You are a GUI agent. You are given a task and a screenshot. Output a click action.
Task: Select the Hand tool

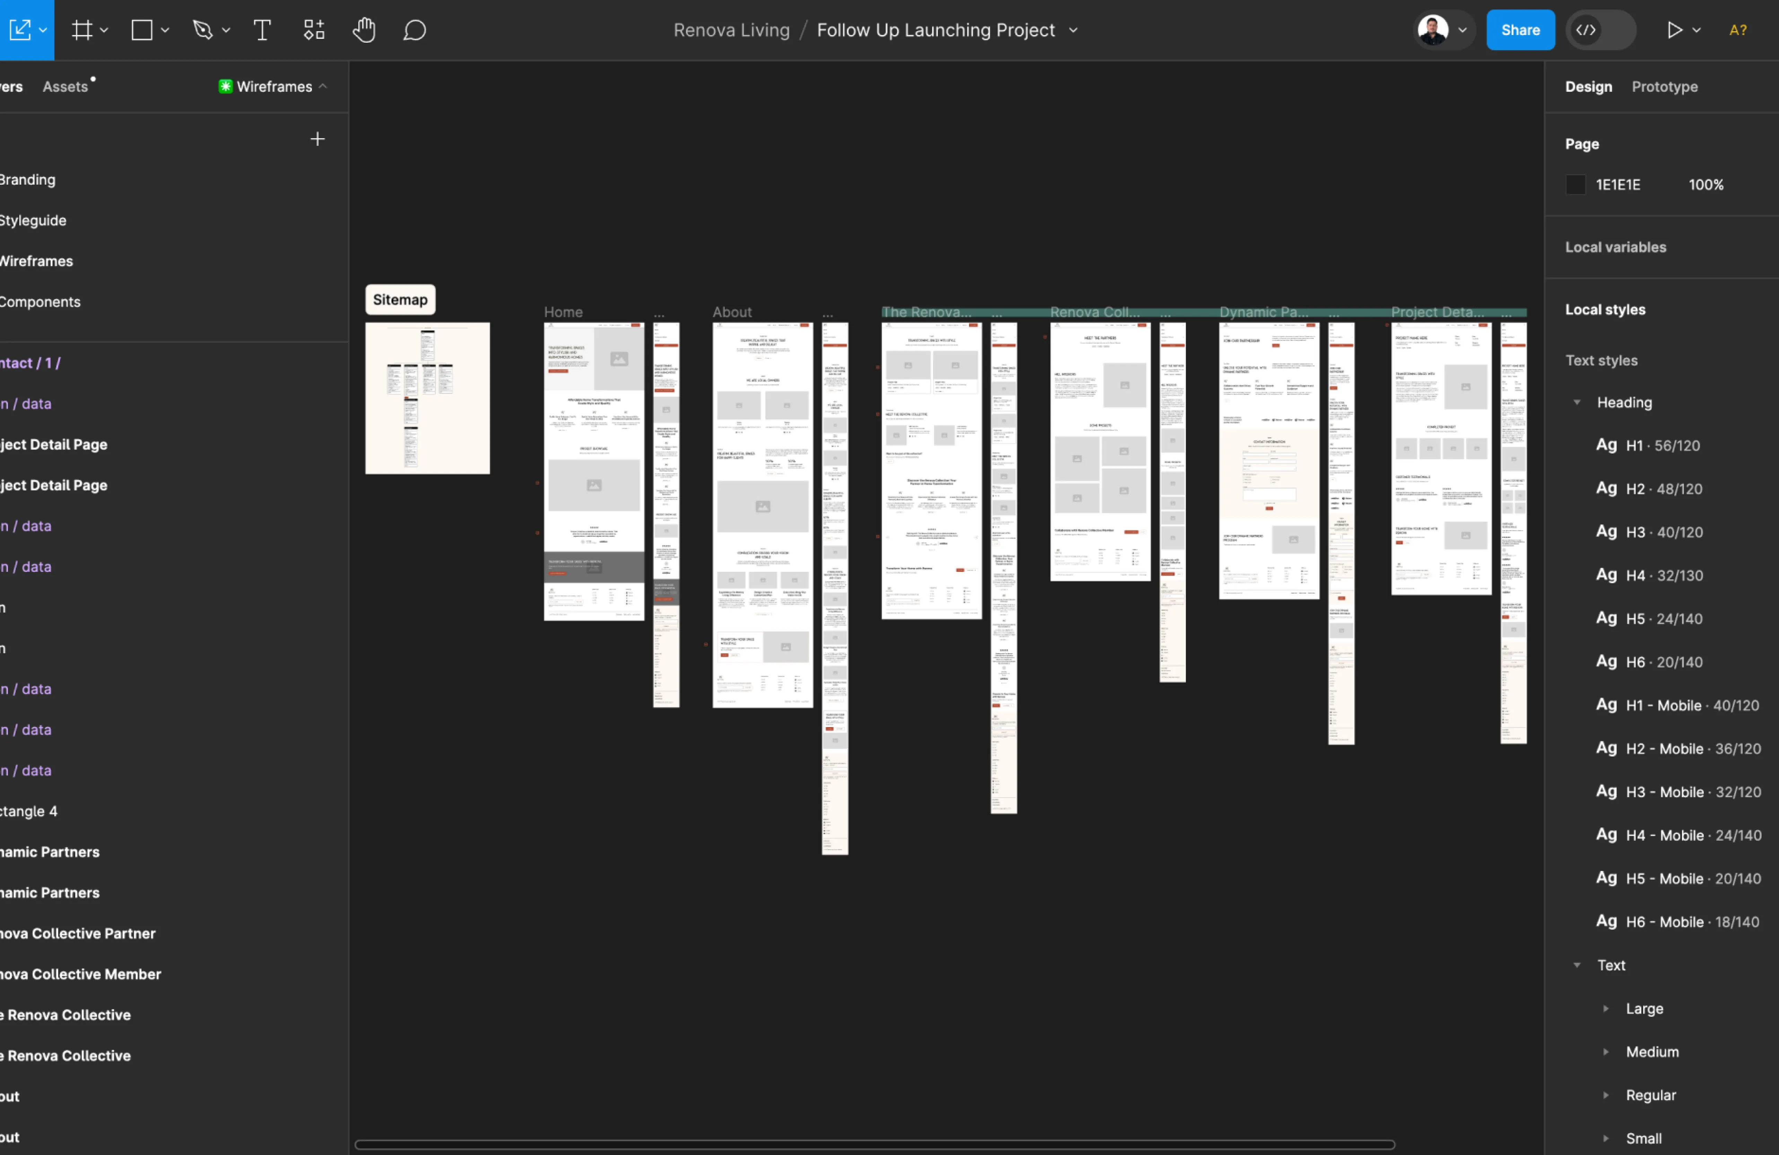click(x=364, y=30)
